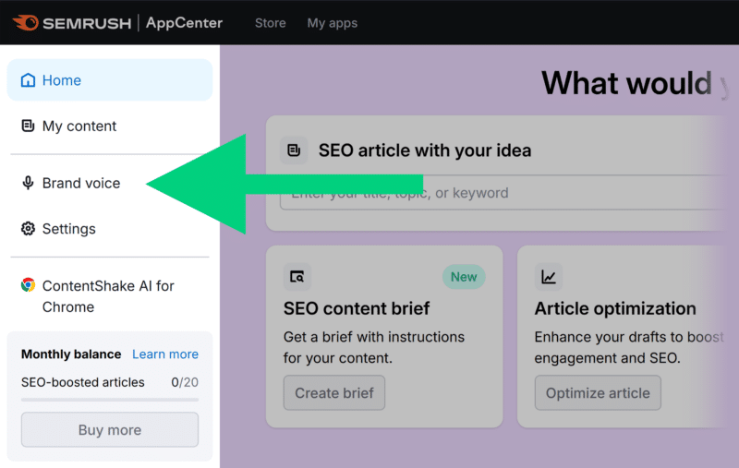
Task: Click the Monthly balance label
Action: coord(71,354)
